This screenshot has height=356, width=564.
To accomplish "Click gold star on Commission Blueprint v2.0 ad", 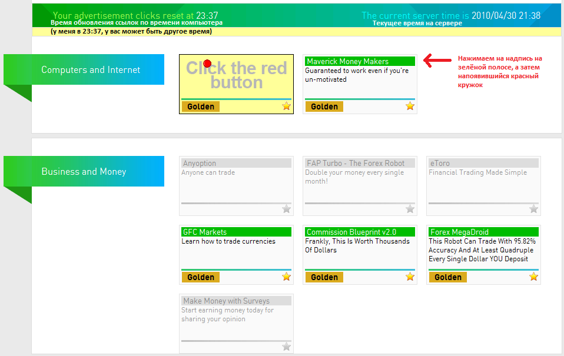I will (x=410, y=277).
